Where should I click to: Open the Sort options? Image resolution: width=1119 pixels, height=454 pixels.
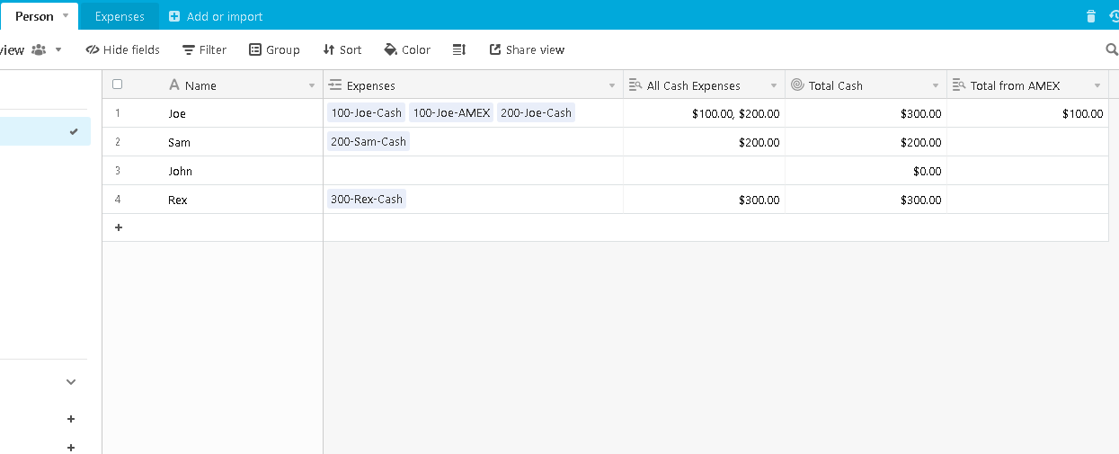point(342,49)
